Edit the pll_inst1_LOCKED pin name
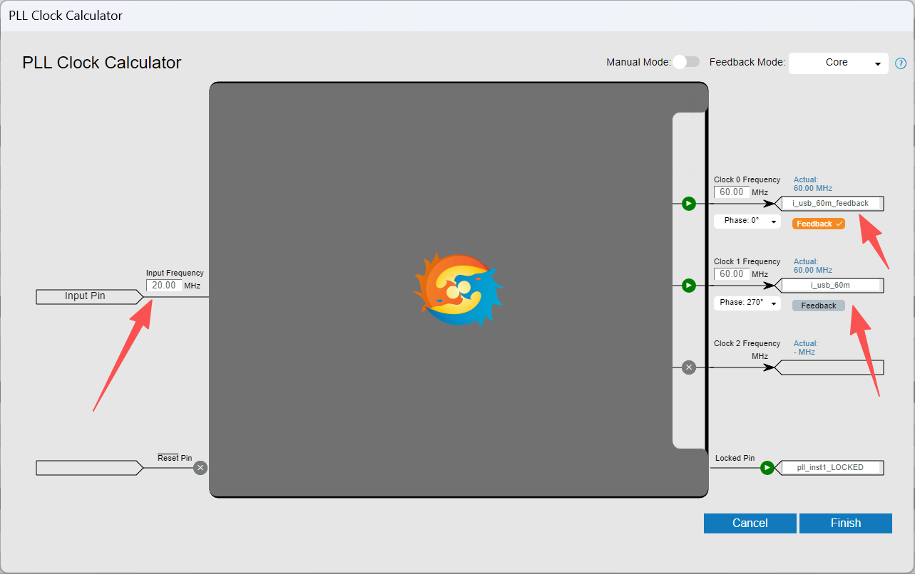This screenshot has width=915, height=574. (x=830, y=468)
